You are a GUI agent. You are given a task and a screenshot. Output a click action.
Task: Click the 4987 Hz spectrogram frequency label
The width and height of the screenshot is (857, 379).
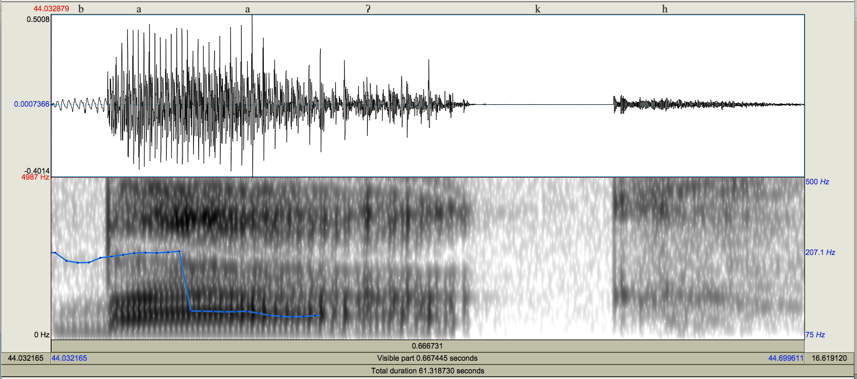[35, 177]
